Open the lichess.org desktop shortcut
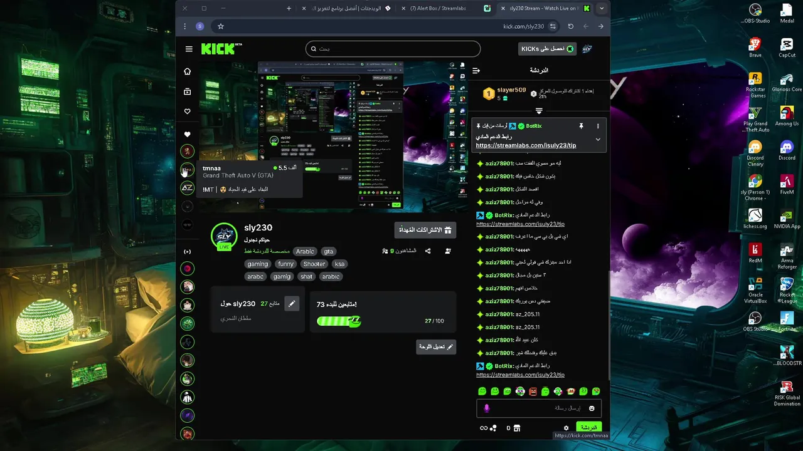The image size is (803, 451). (x=755, y=219)
